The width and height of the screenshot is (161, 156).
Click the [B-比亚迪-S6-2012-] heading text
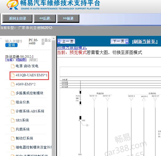(19, 57)
